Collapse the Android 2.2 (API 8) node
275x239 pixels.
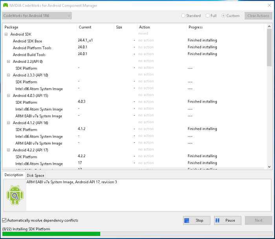pyautogui.click(x=8, y=61)
